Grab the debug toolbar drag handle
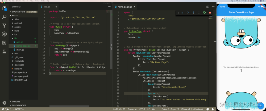The image size is (266, 111). click(x=178, y=13)
